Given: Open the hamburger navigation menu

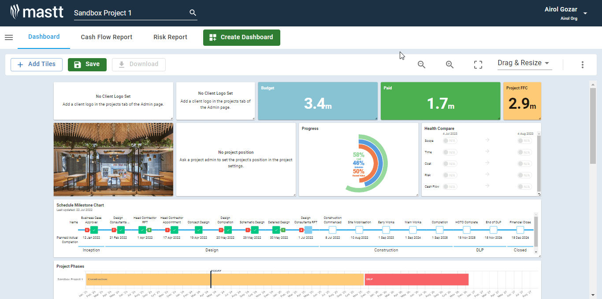Looking at the screenshot, I should 9,37.
